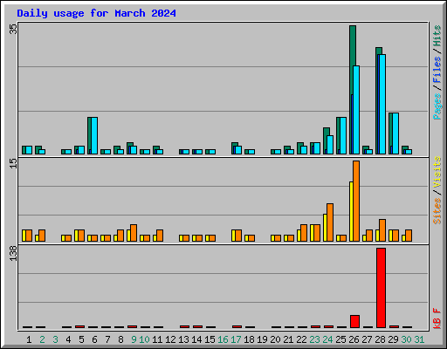Click the 'Sites' legend text
The width and height of the screenshot is (447, 349).
(x=437, y=211)
